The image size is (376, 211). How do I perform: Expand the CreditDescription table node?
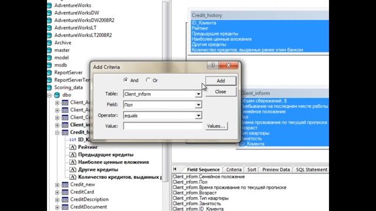point(57,199)
